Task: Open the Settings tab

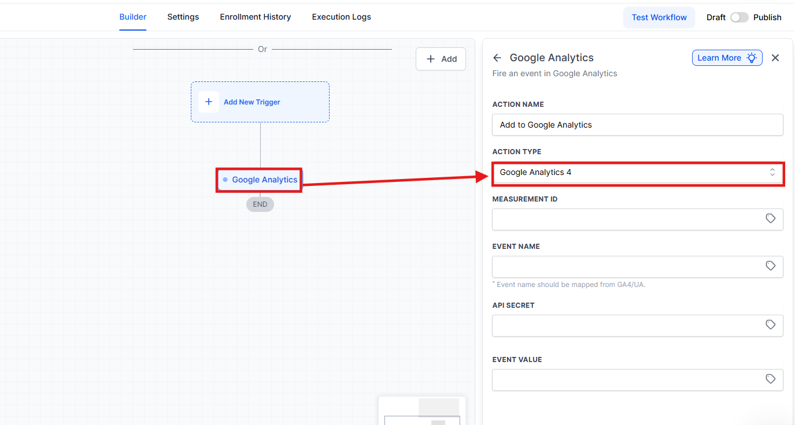Action: (x=183, y=17)
